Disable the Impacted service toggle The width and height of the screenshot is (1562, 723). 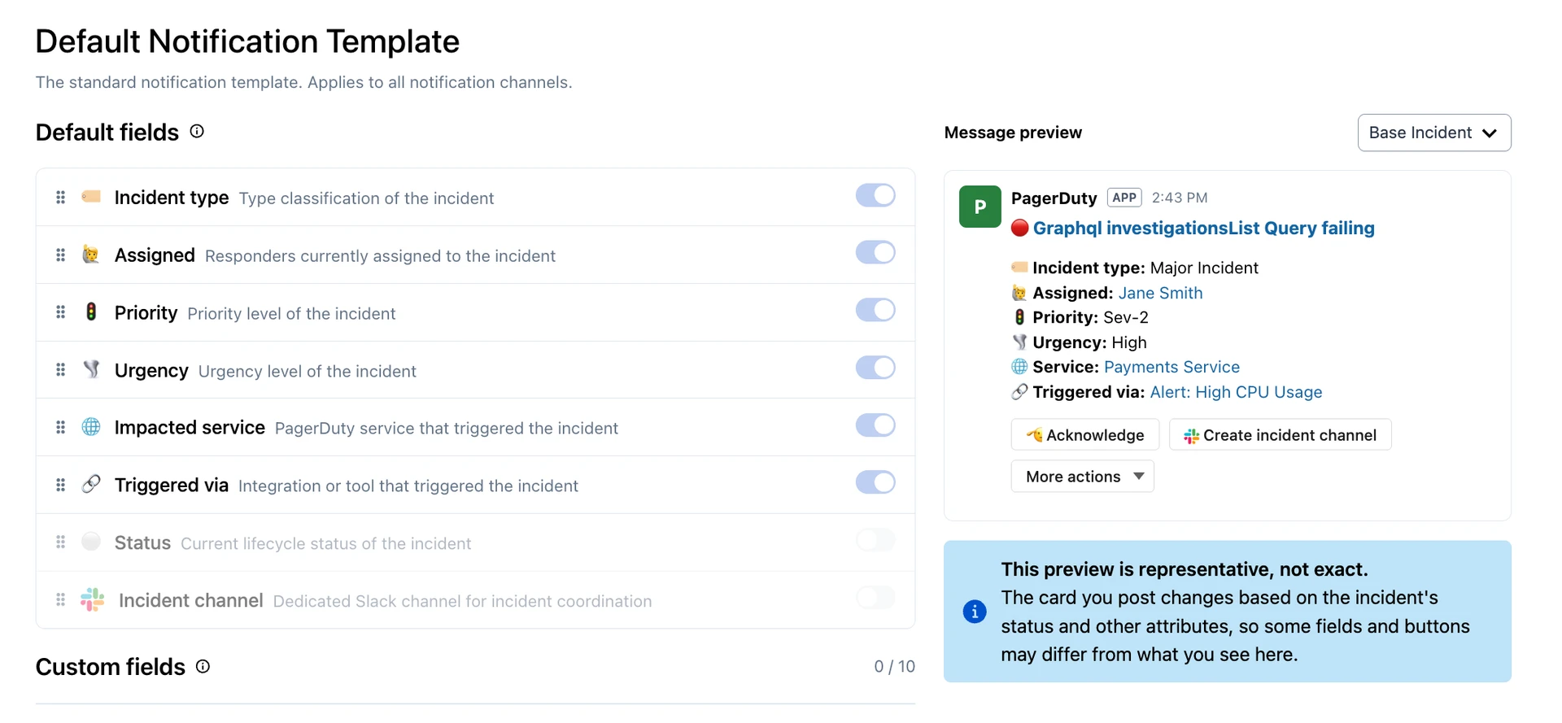[875, 425]
